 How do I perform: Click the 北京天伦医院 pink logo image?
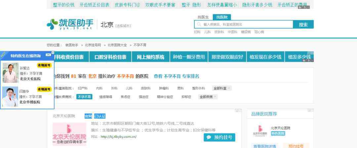[69, 134]
